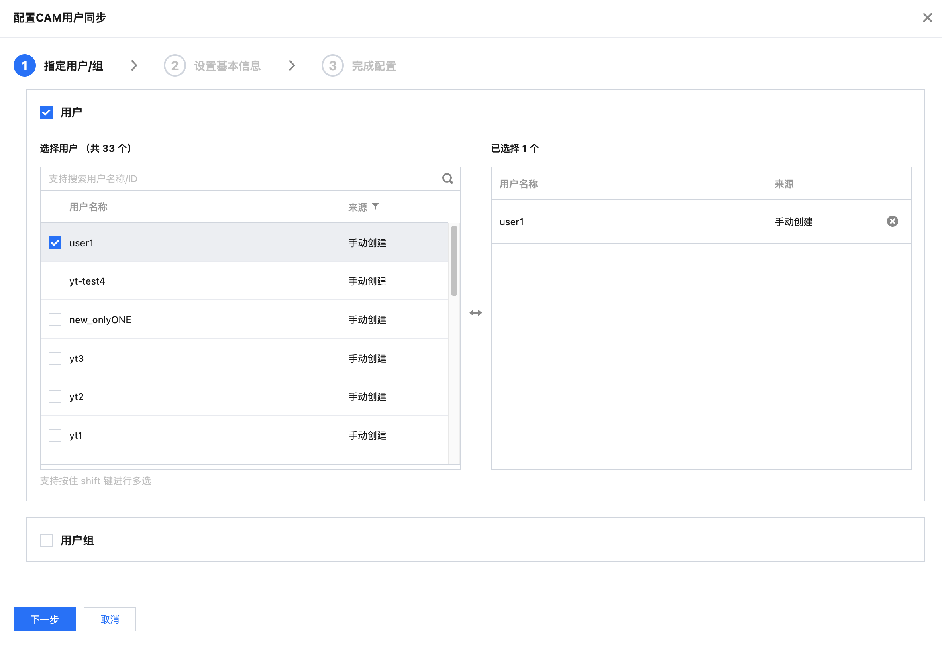Go to the 设置基本信息 step
Screen dimensions: 942x664
pyautogui.click(x=227, y=66)
